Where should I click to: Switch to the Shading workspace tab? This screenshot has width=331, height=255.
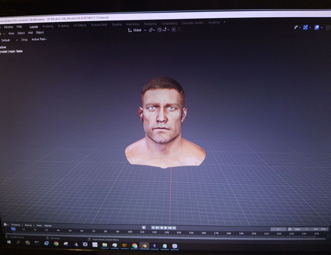click(x=117, y=24)
